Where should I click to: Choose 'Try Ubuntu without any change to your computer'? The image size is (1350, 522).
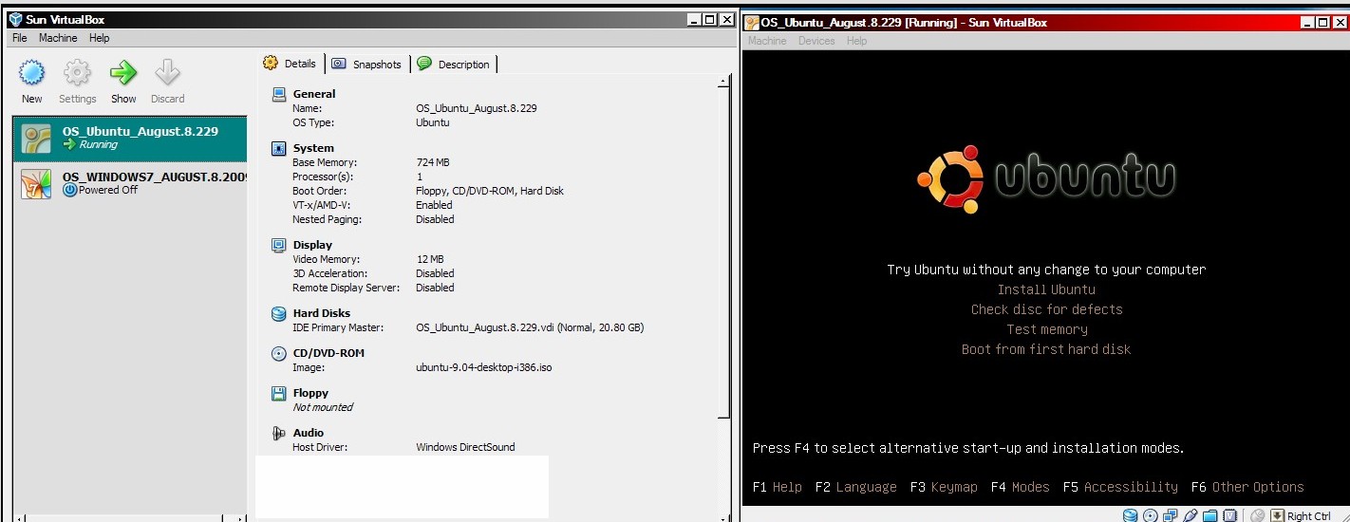point(1046,270)
